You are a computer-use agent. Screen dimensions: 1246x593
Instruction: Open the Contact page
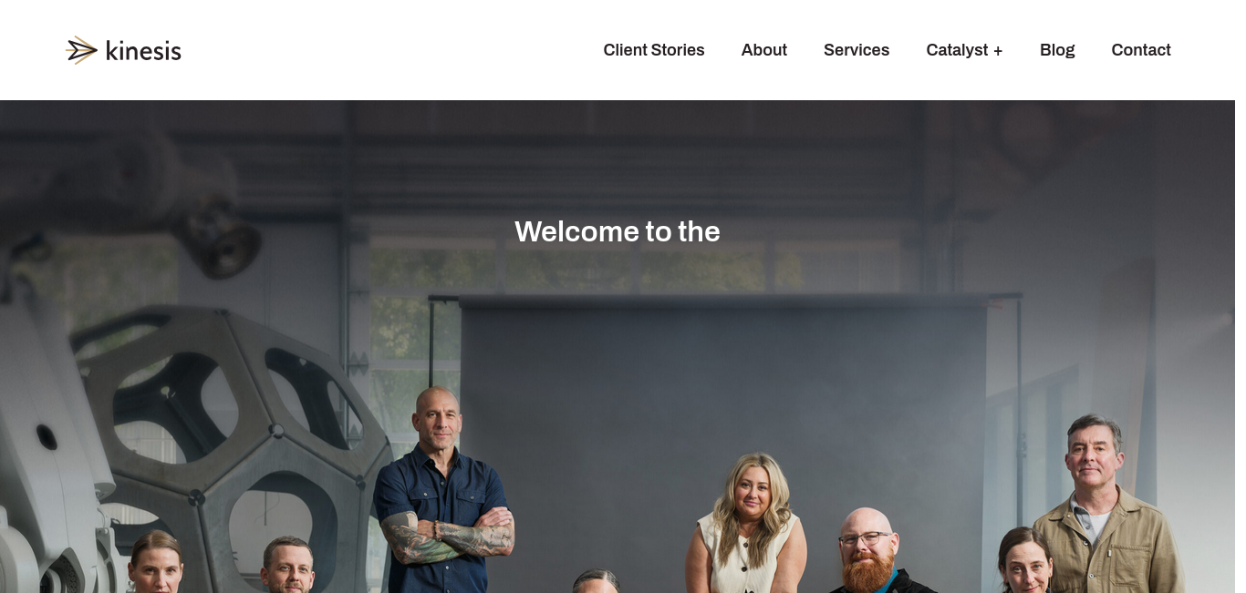click(x=1141, y=50)
